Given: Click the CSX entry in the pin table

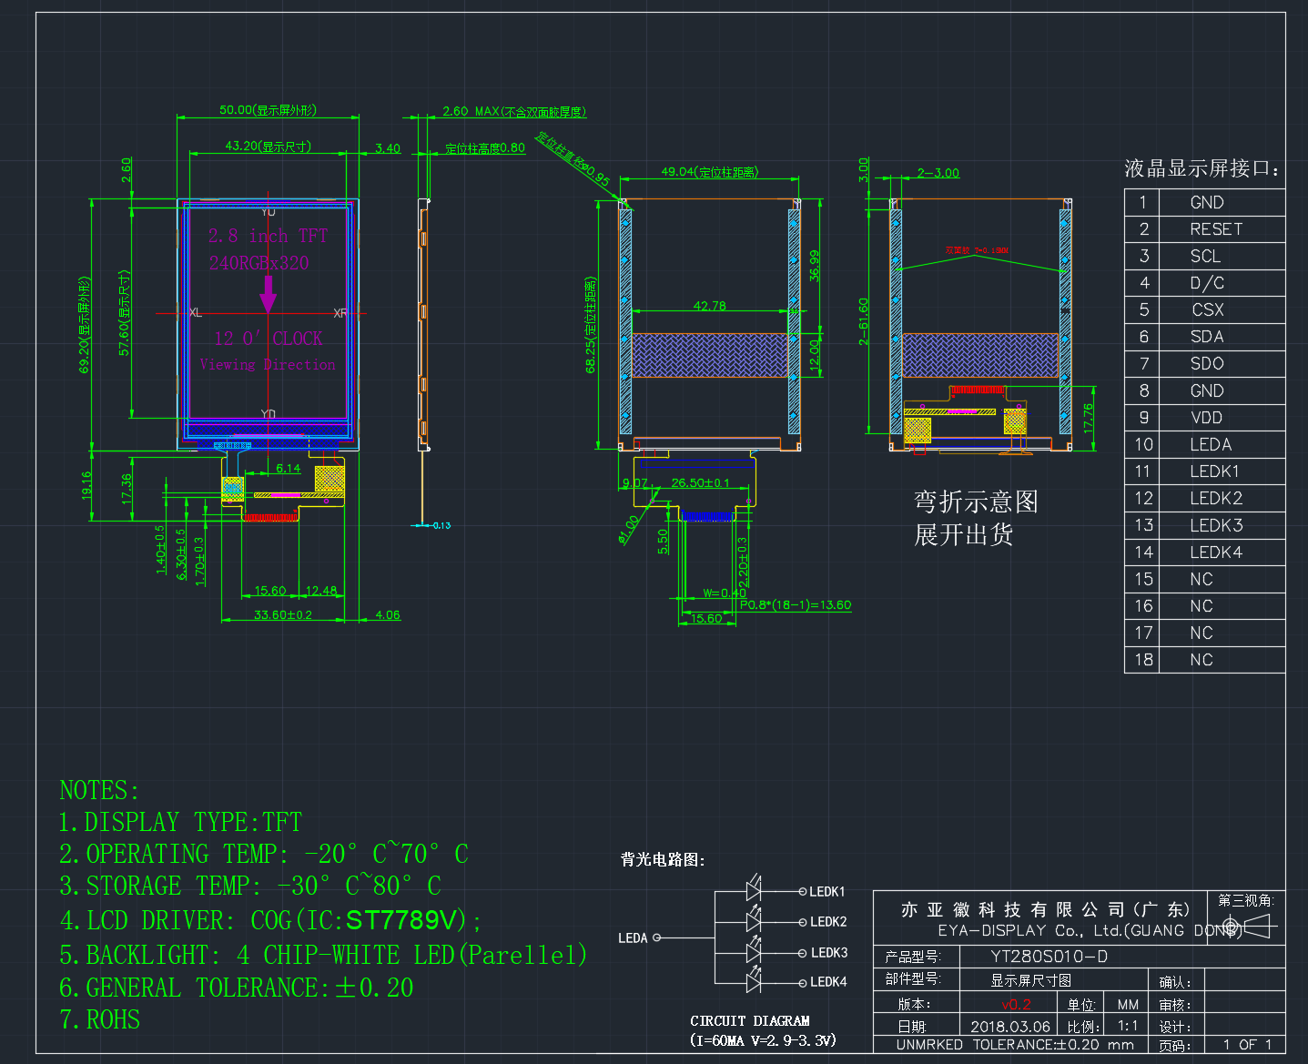Looking at the screenshot, I should click(1208, 310).
